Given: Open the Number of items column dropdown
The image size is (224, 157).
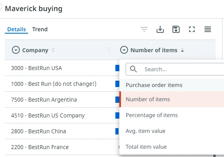Looking at the screenshot, I should point(124,50).
